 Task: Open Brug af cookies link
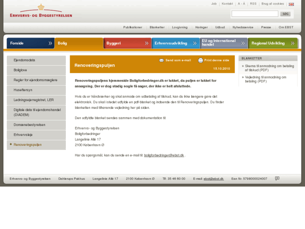(273, 4)
